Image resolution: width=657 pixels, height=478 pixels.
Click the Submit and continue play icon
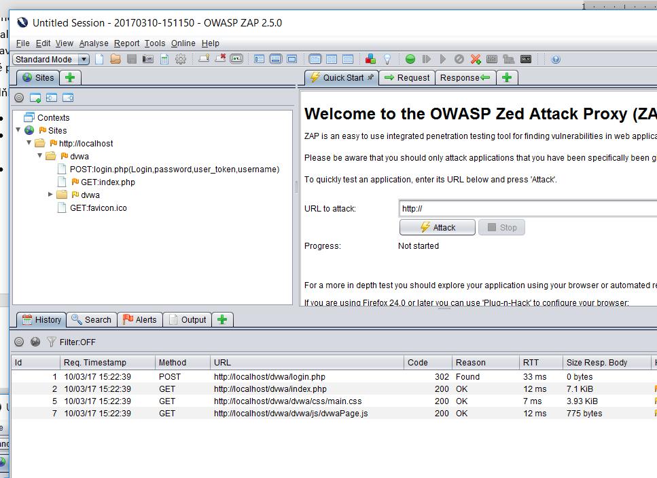(x=443, y=59)
